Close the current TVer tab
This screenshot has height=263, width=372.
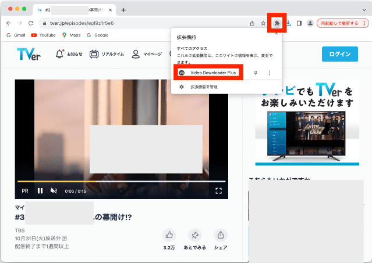pyautogui.click(x=110, y=10)
